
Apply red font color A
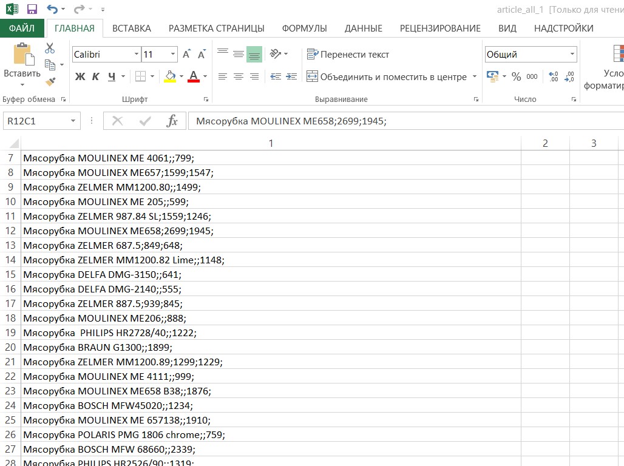click(194, 76)
